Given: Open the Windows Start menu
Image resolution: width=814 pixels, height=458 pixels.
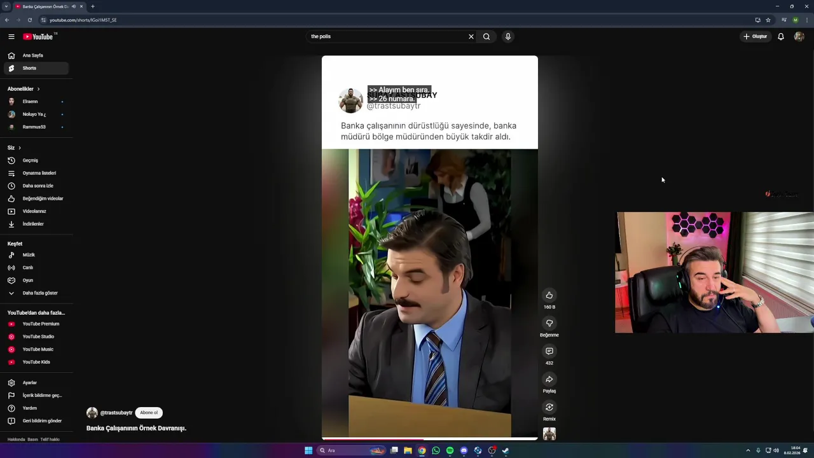Looking at the screenshot, I should click(308, 450).
